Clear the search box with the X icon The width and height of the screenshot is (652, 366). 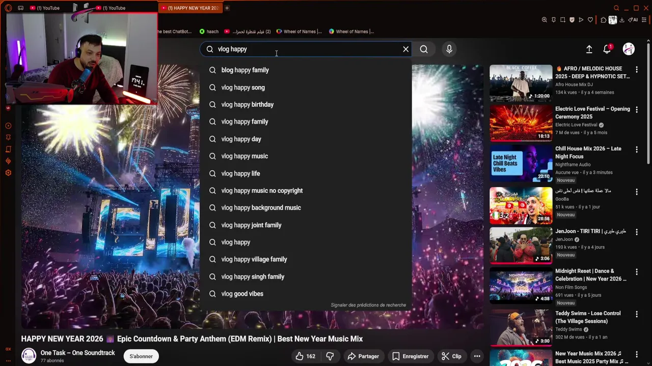click(x=406, y=49)
